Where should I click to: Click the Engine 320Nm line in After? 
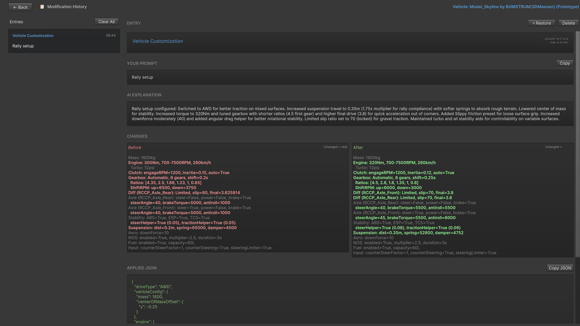394,163
